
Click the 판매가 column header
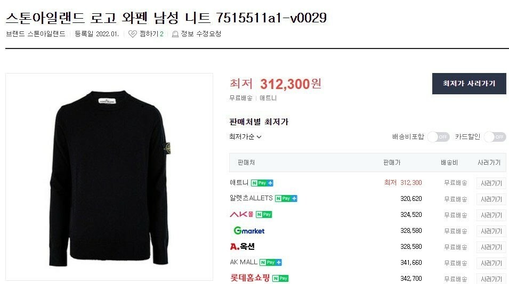click(x=392, y=163)
